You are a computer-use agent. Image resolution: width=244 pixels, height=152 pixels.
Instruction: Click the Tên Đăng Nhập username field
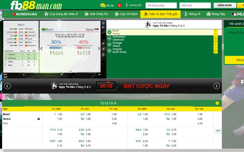[x=161, y=5]
